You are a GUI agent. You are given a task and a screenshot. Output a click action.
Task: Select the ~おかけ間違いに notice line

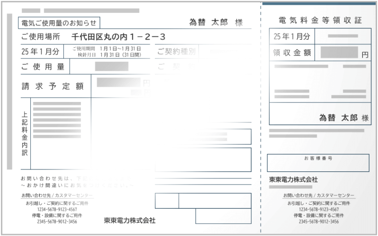77,185
